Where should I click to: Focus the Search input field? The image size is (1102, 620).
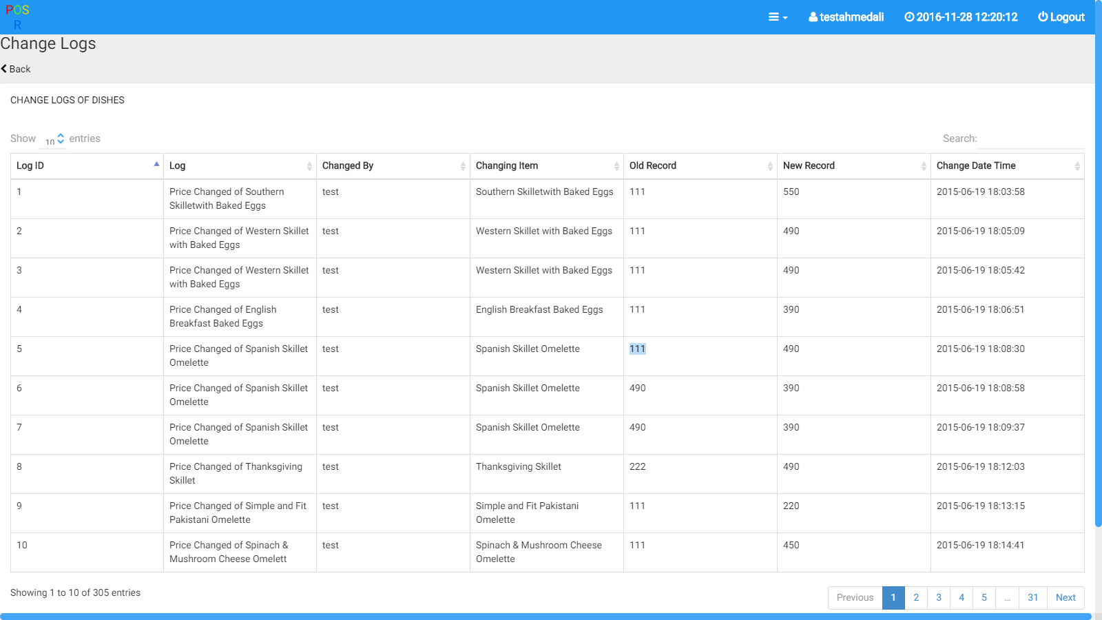pyautogui.click(x=1031, y=139)
